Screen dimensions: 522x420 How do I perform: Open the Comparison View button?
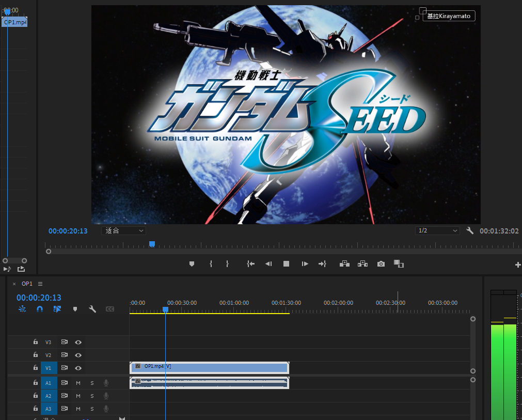click(x=399, y=264)
